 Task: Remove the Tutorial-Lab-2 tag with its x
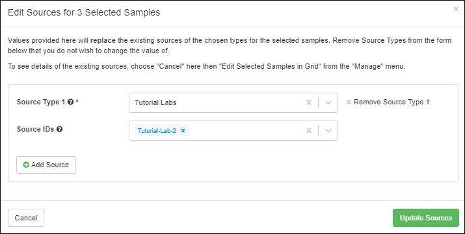(x=183, y=130)
